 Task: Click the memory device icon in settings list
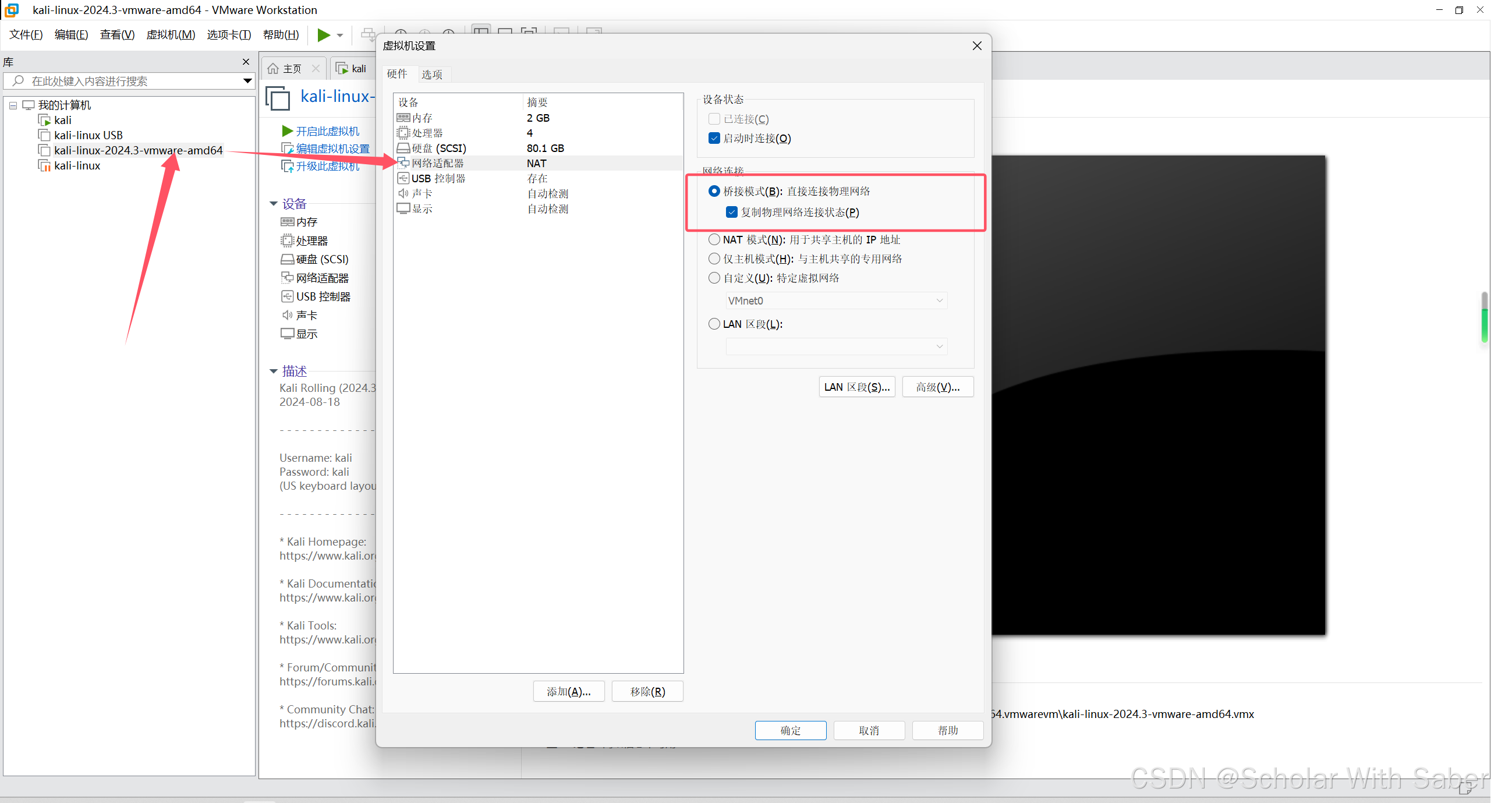(403, 118)
